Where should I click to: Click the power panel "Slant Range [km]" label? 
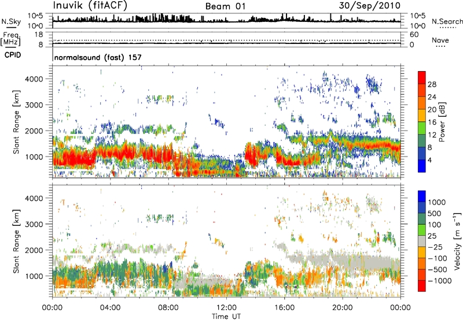(16, 122)
